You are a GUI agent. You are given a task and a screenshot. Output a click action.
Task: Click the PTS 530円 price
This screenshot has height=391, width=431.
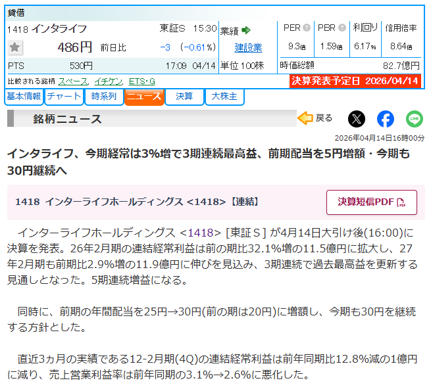point(81,66)
